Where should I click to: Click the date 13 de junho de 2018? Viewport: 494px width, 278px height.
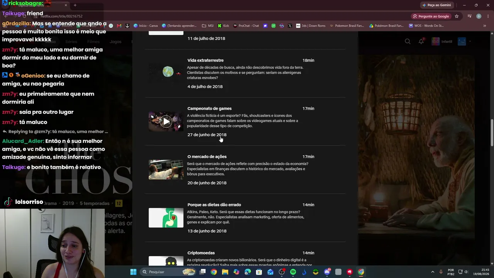(207, 231)
